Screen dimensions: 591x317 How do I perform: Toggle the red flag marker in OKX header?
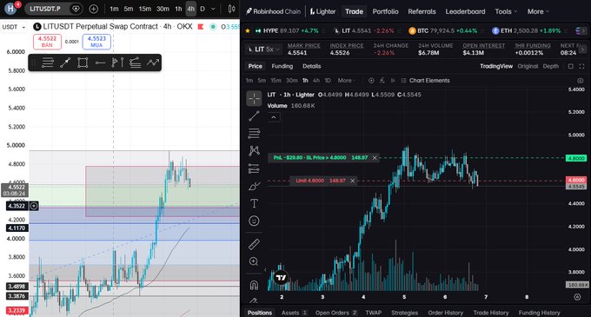coord(201,27)
